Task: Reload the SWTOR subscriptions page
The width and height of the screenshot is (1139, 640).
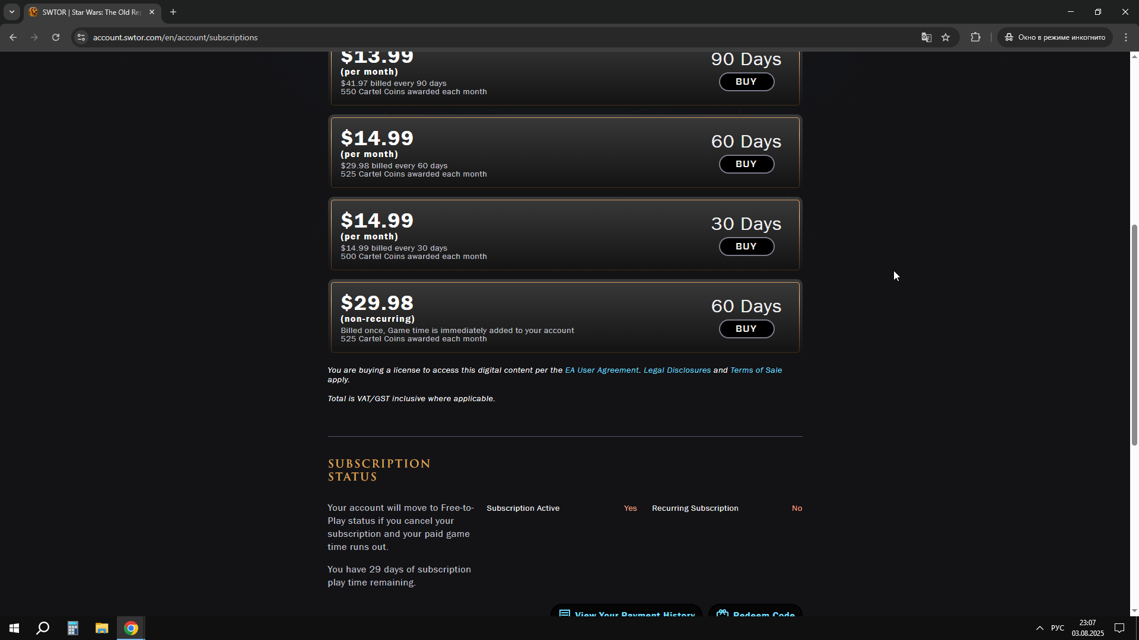Action: (56, 37)
